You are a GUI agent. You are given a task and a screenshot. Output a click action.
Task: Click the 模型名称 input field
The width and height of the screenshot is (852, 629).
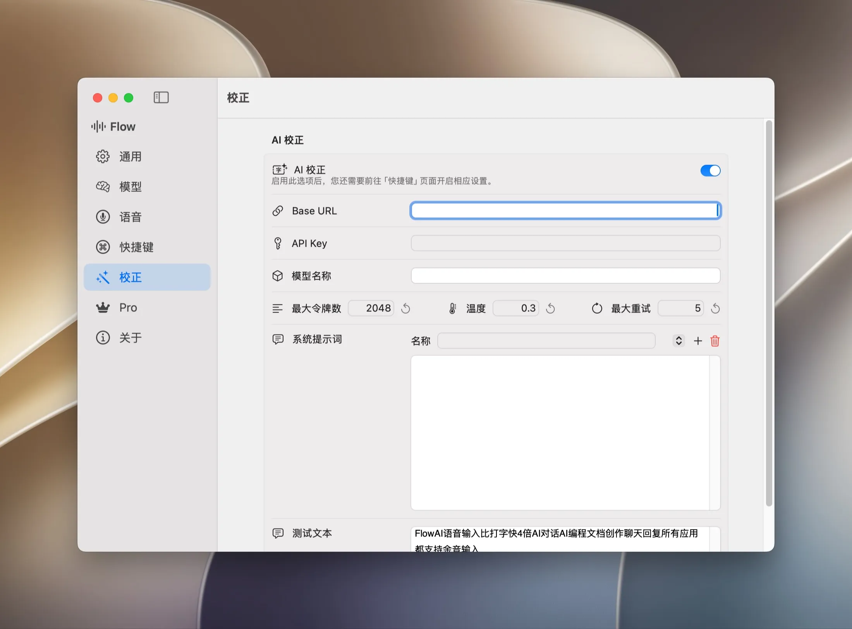[565, 276]
